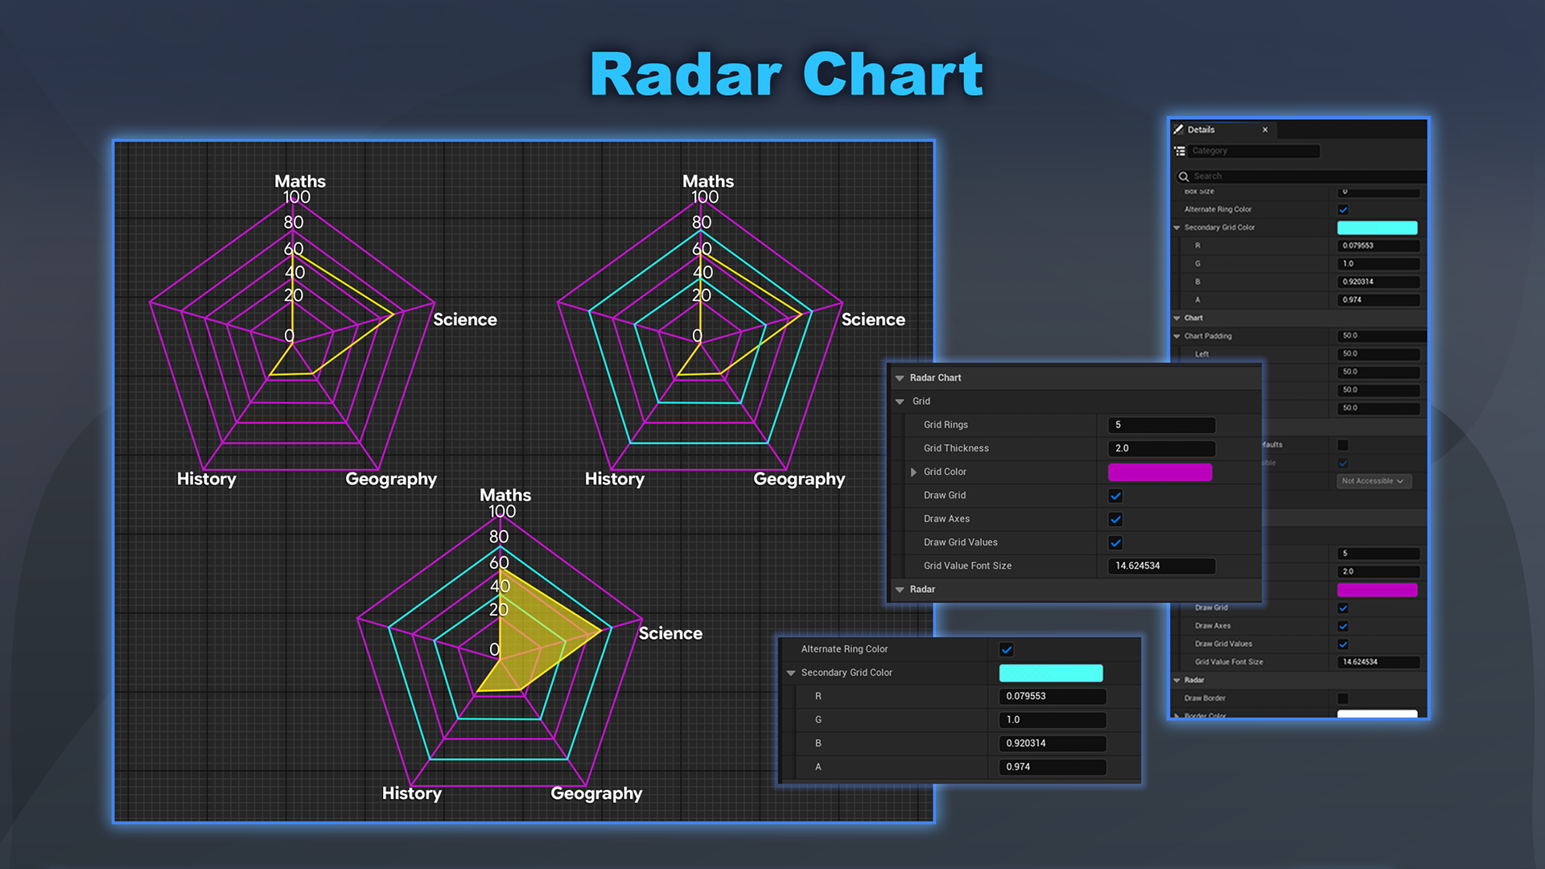This screenshot has width=1545, height=869.
Task: Click the pencil icon beside Details tab
Action: 1178,130
